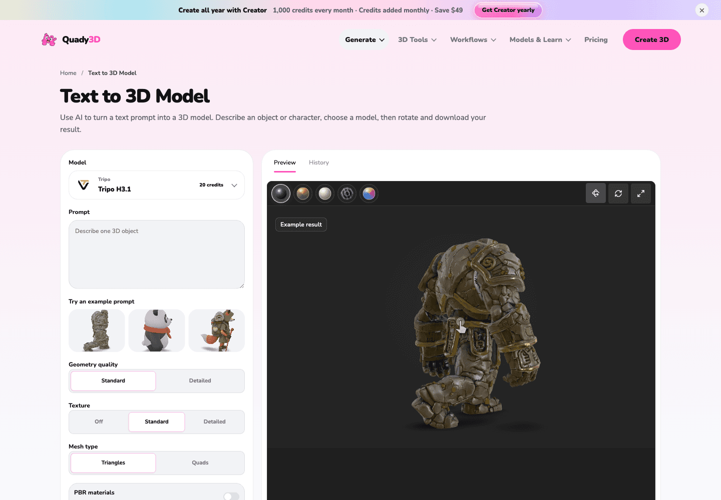Expand the 3D preview to fullscreen
721x500 pixels.
pyautogui.click(x=641, y=193)
